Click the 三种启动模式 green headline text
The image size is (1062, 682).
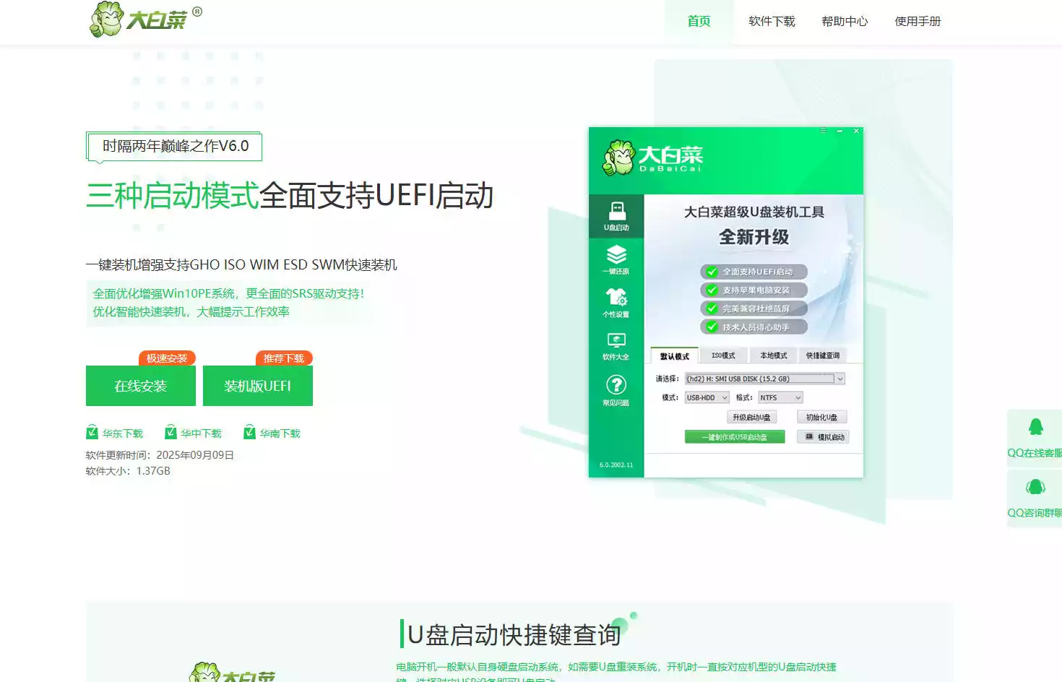point(172,196)
